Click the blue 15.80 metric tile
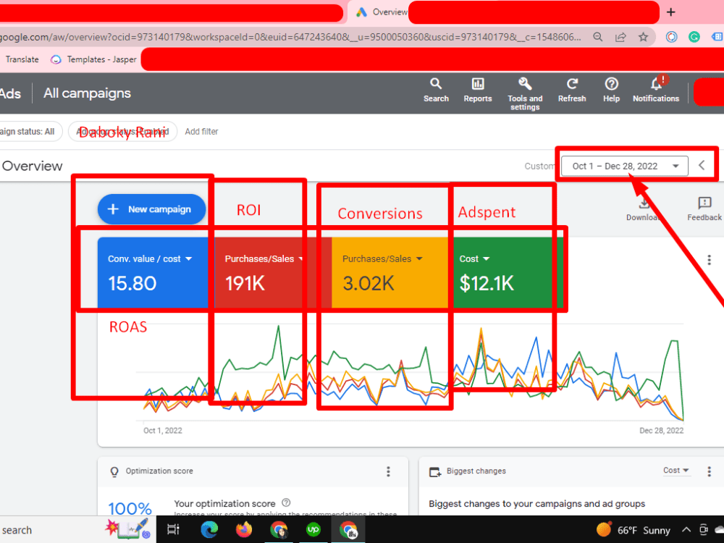 pyautogui.click(x=156, y=272)
